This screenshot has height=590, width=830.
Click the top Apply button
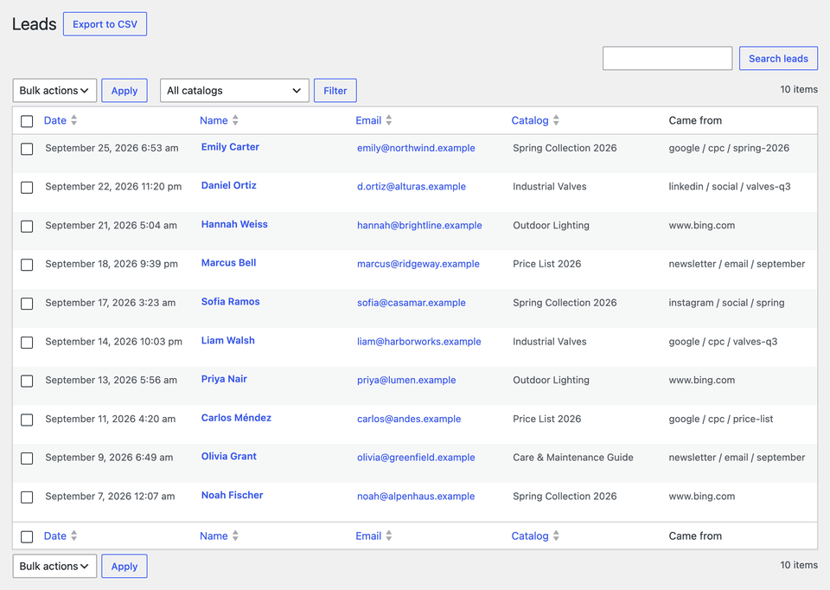click(124, 91)
